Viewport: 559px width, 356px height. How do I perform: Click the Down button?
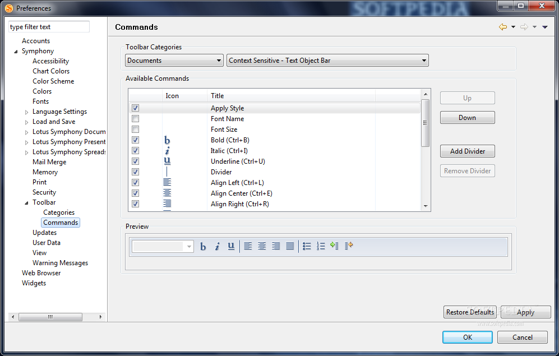[468, 118]
